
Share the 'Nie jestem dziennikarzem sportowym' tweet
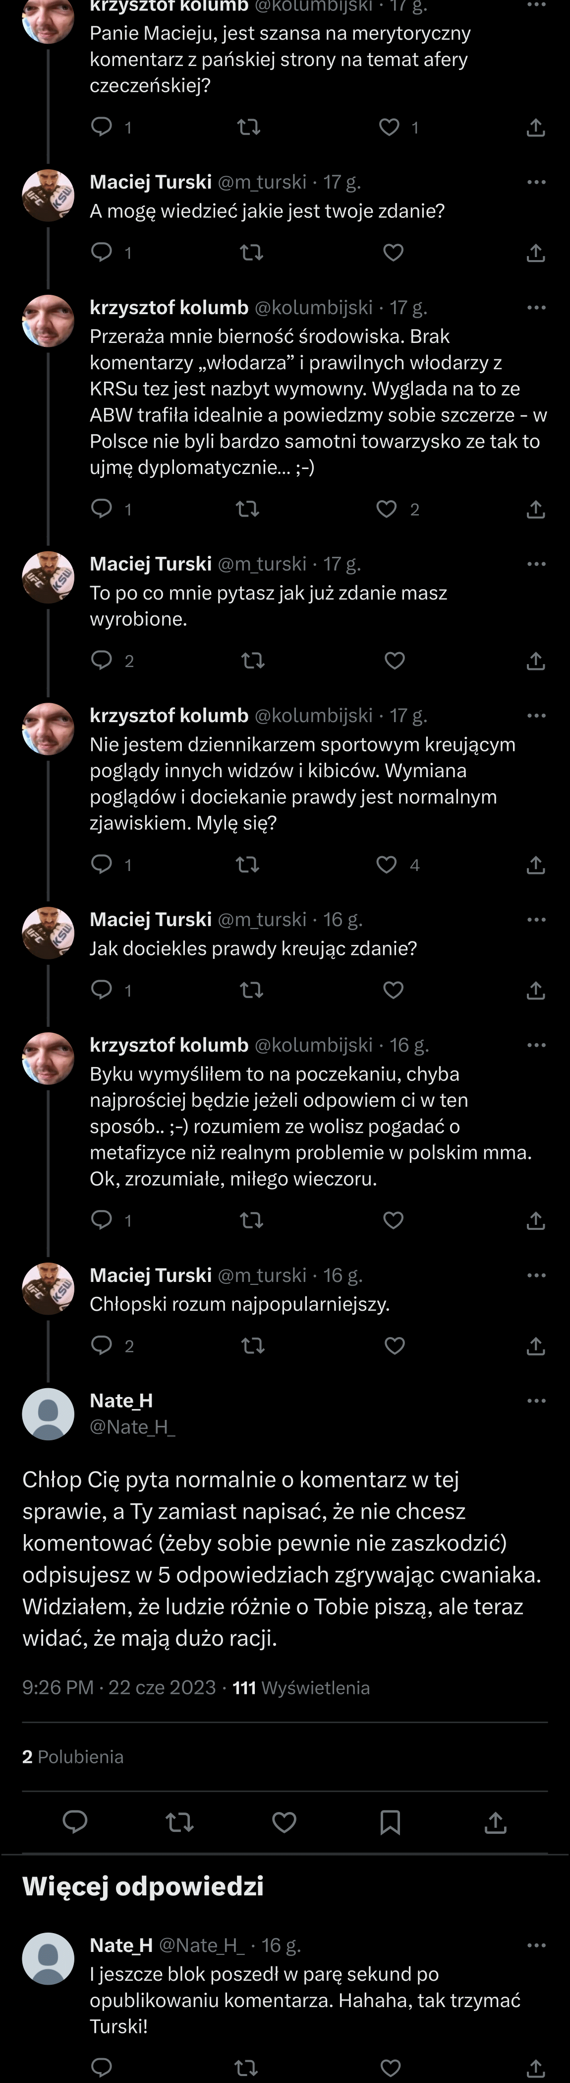535,865
